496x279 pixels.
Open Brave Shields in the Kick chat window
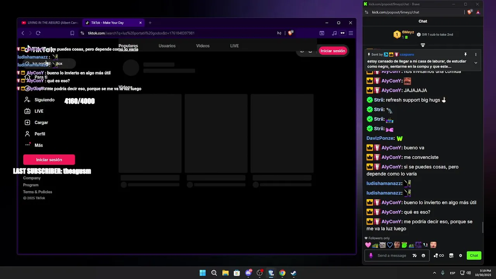[470, 12]
